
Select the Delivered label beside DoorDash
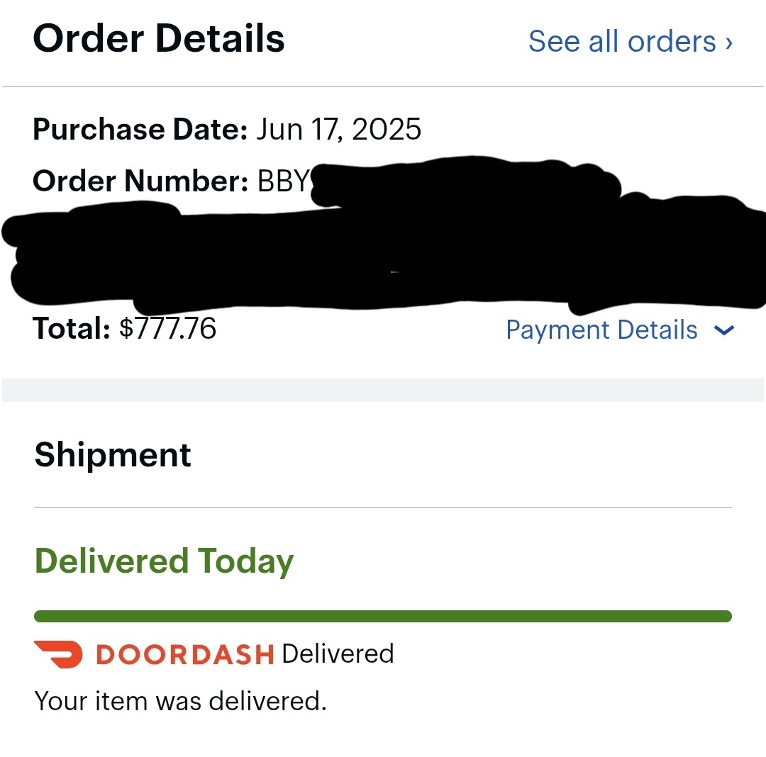pos(338,654)
